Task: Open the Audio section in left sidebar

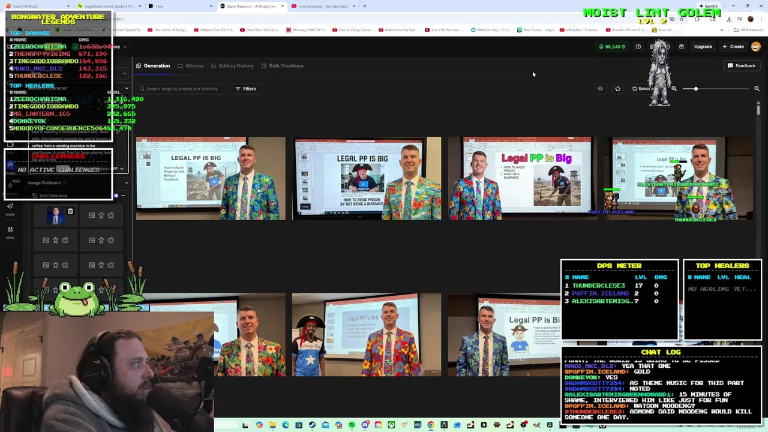Action: pos(10,209)
